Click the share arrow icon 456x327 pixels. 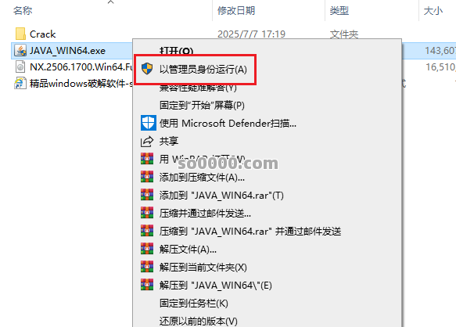[x=147, y=142]
